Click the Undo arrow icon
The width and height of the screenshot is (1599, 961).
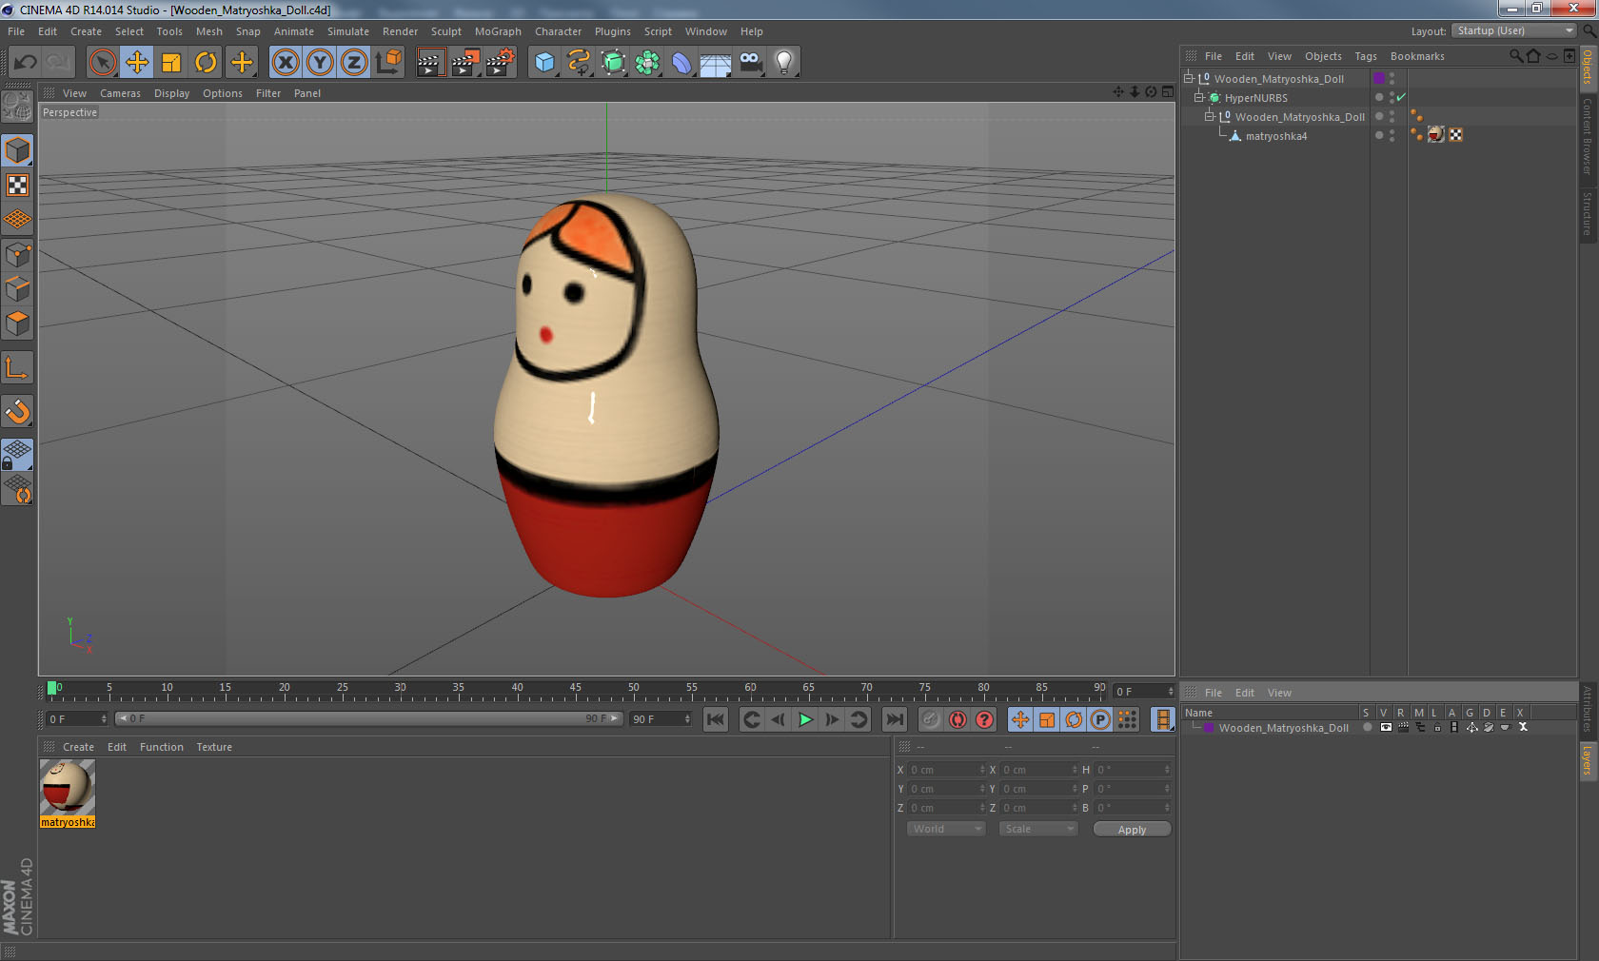pos(26,63)
